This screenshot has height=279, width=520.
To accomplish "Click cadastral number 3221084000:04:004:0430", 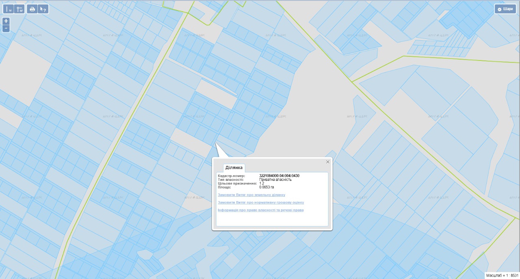I will [279, 176].
